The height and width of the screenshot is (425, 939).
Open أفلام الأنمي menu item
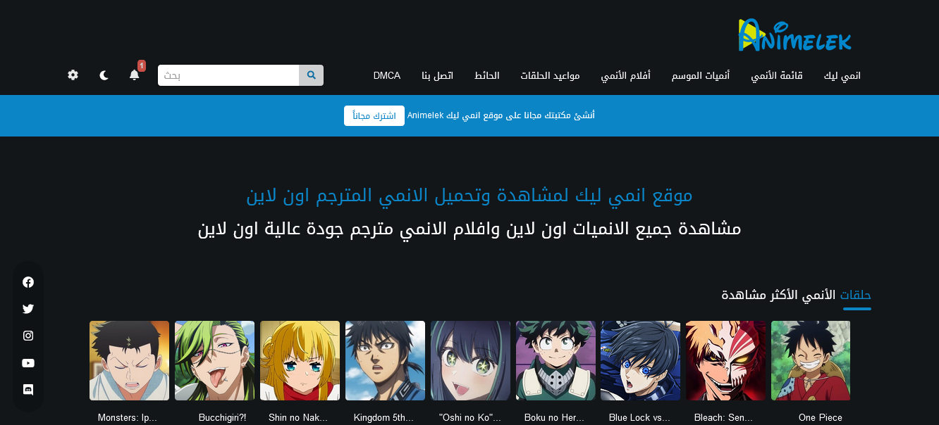click(626, 75)
